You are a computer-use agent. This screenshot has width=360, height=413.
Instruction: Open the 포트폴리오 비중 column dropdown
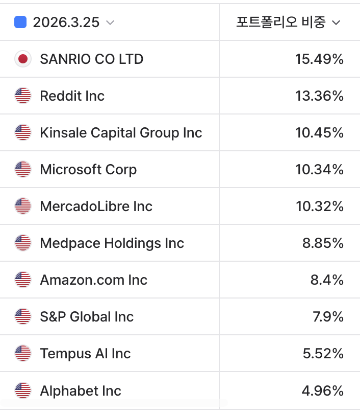(336, 22)
